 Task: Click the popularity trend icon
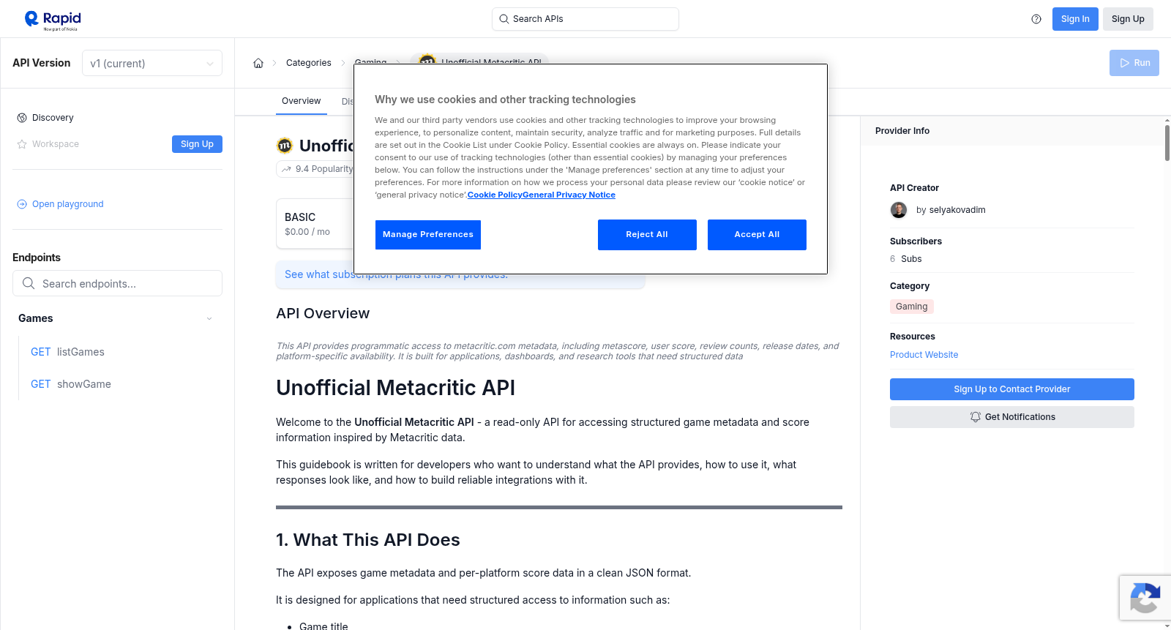click(x=286, y=169)
